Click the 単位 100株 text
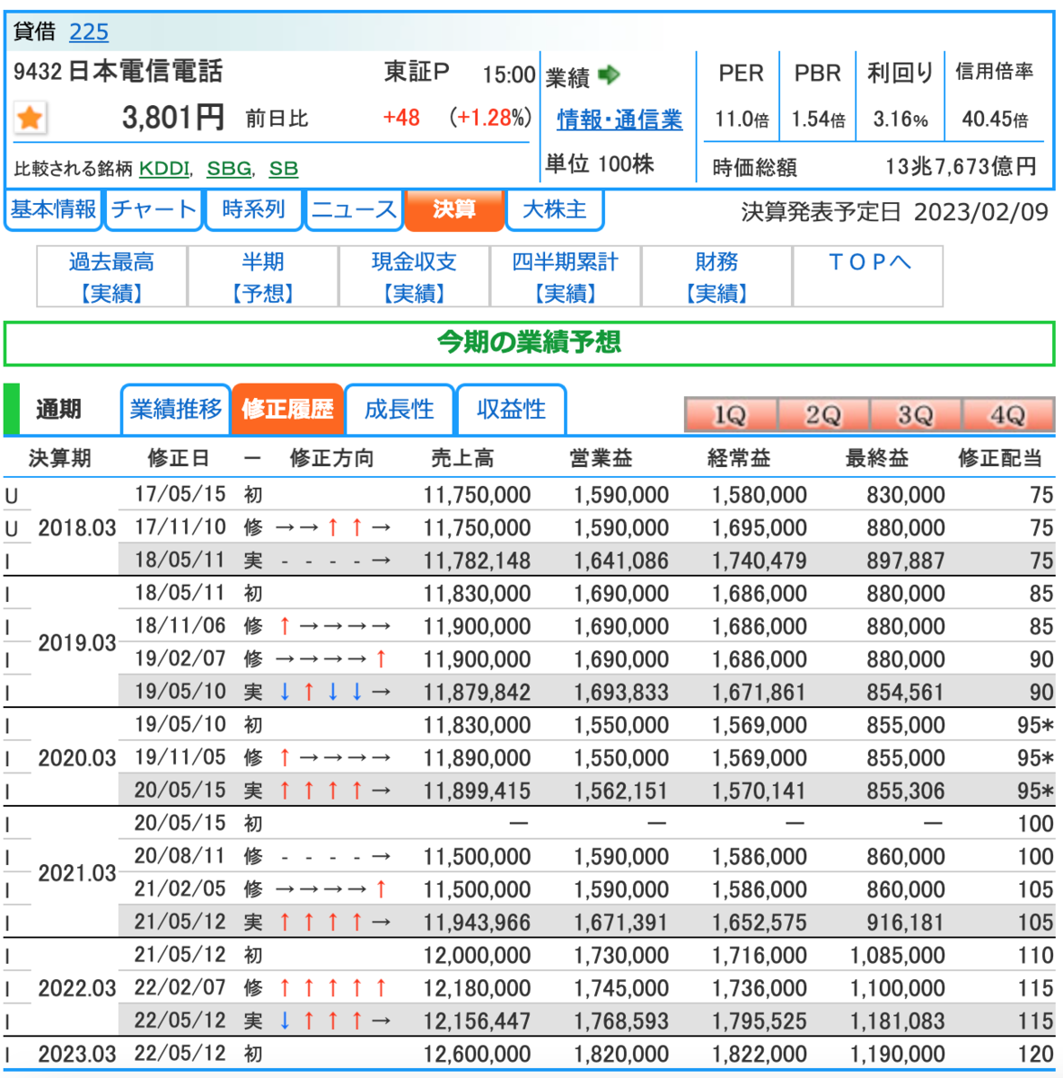1063x1078 pixels. click(x=600, y=164)
